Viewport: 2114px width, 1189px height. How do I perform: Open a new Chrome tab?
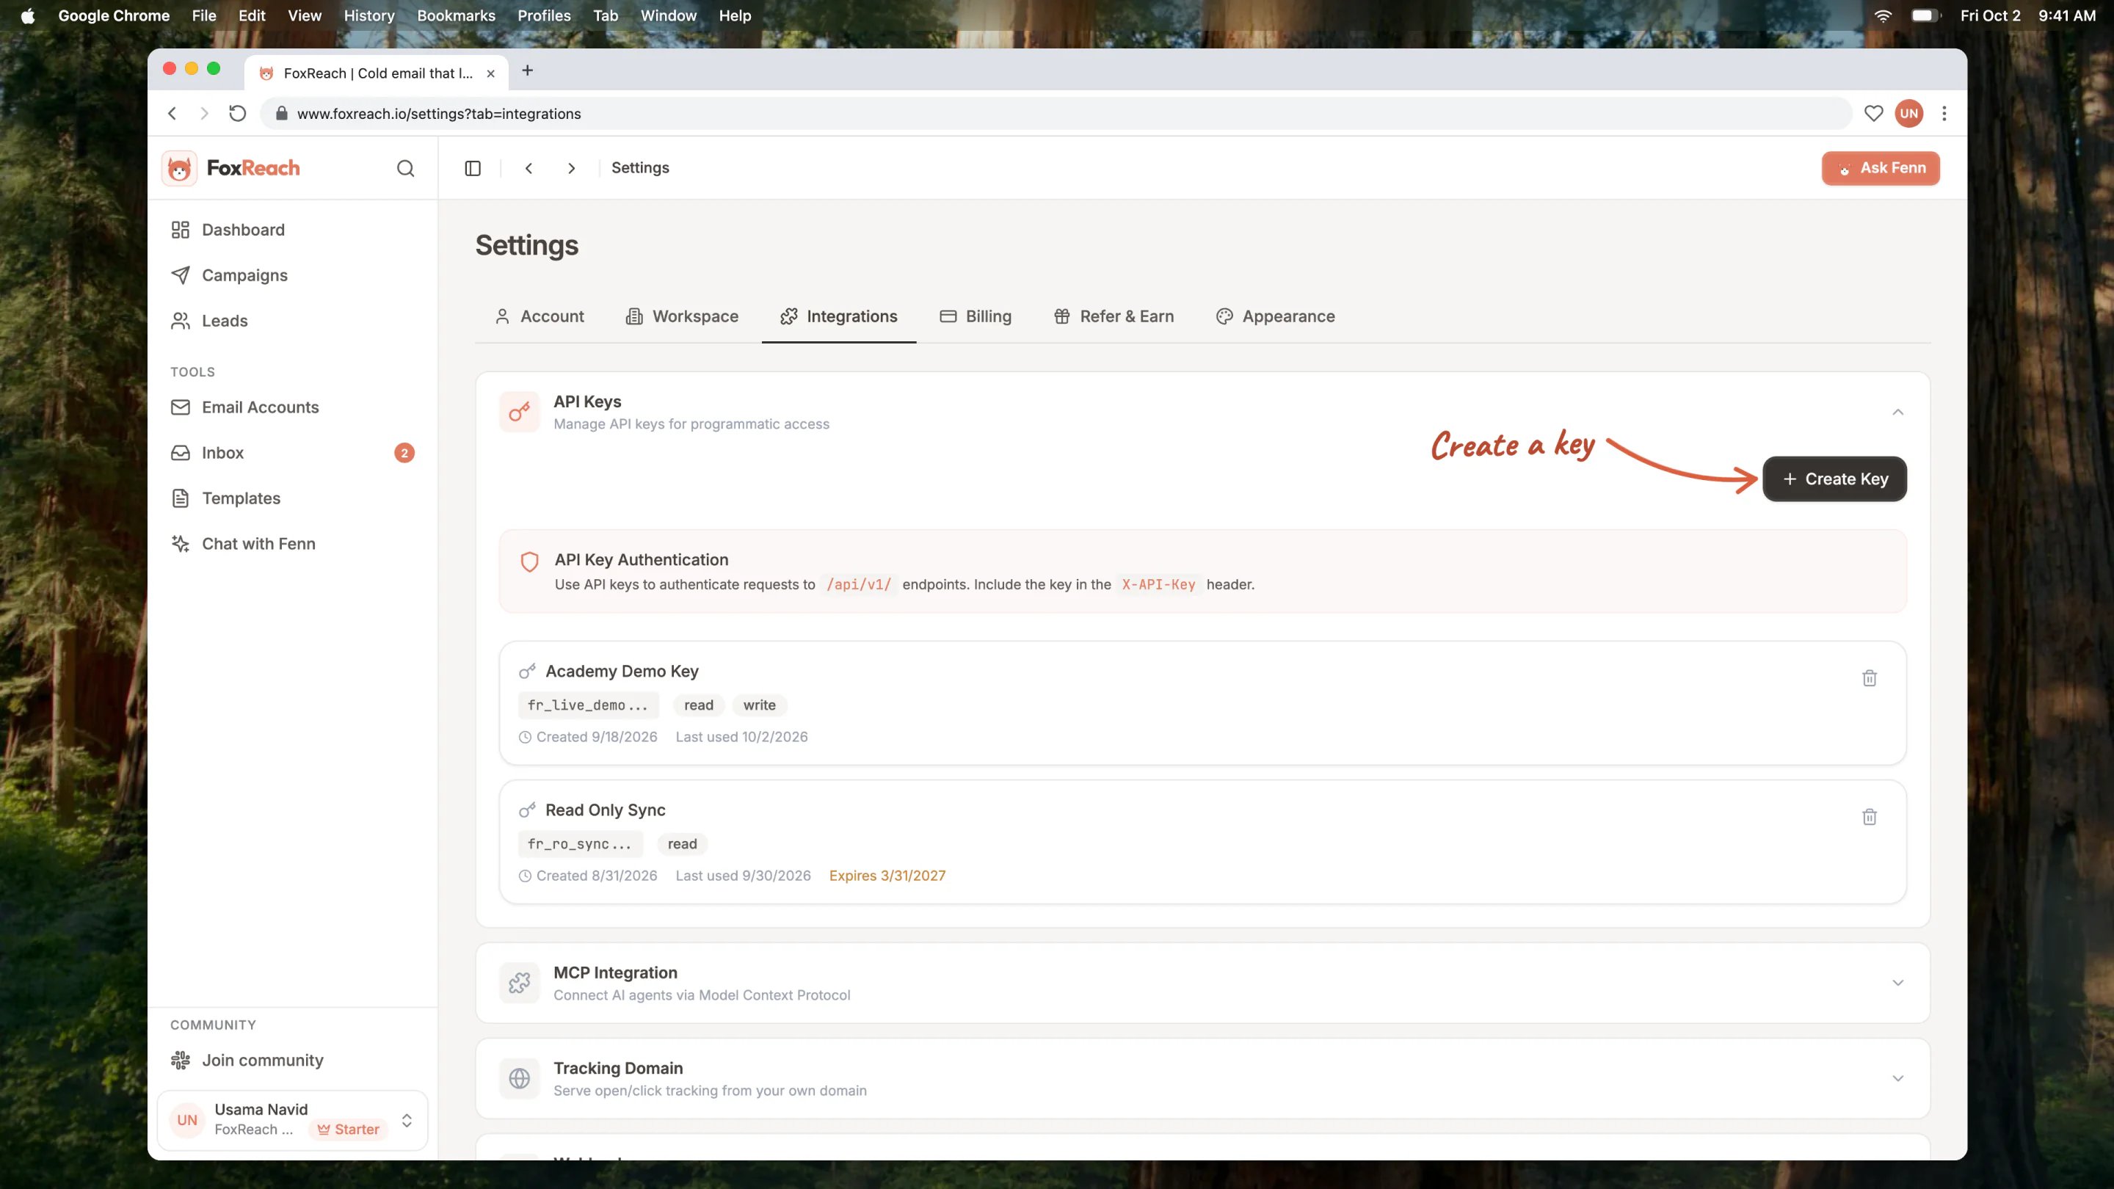(x=528, y=70)
